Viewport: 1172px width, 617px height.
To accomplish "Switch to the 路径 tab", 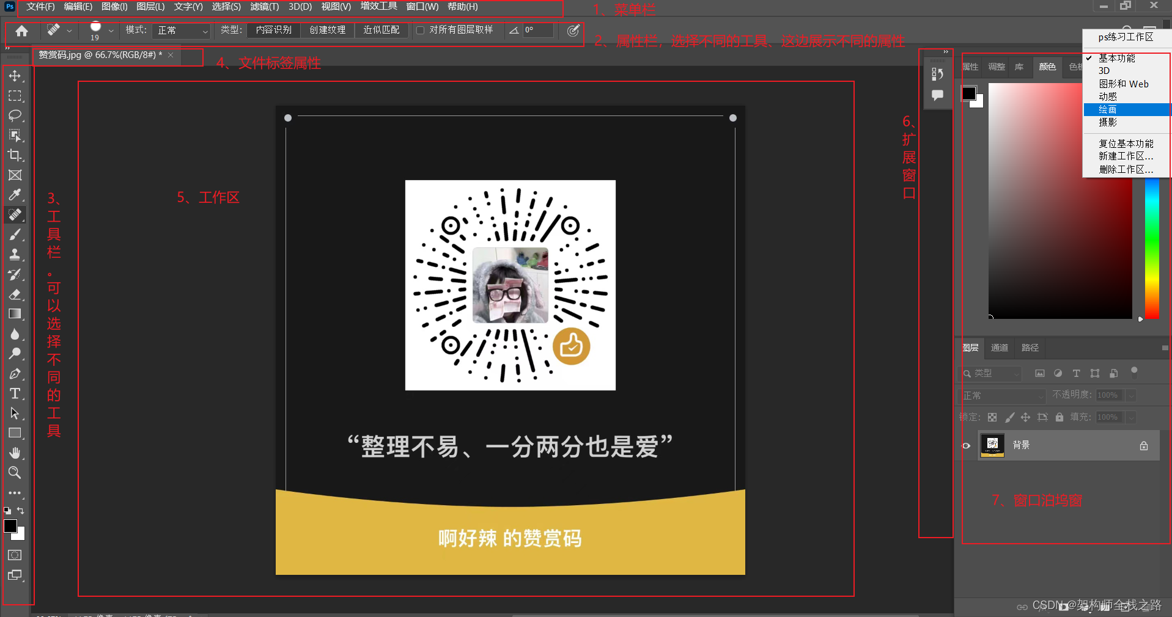I will point(1030,348).
